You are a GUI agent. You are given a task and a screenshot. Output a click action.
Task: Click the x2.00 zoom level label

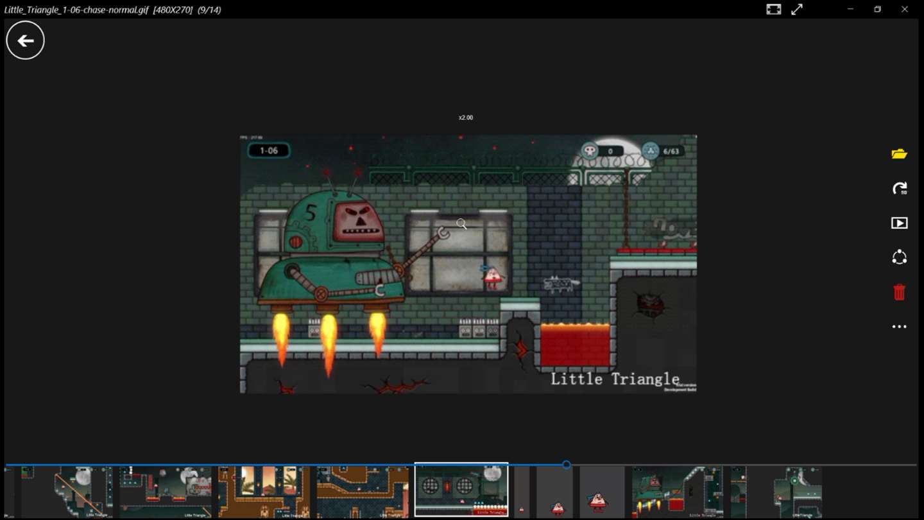coord(466,118)
